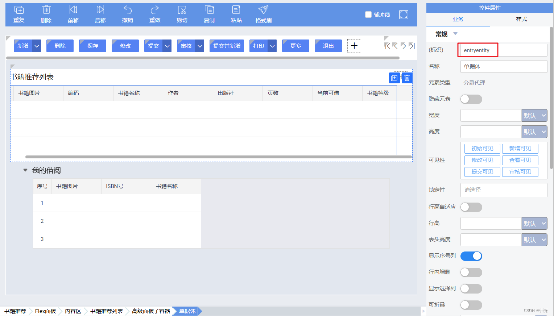
Task: Toggle the 新增可见 visibility option
Action: click(x=520, y=149)
